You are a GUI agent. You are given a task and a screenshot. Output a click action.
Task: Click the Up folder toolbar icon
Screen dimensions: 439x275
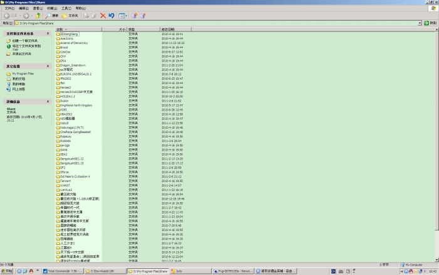(x=38, y=15)
